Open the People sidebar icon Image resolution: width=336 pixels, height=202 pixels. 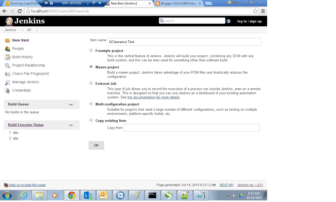tap(8, 49)
